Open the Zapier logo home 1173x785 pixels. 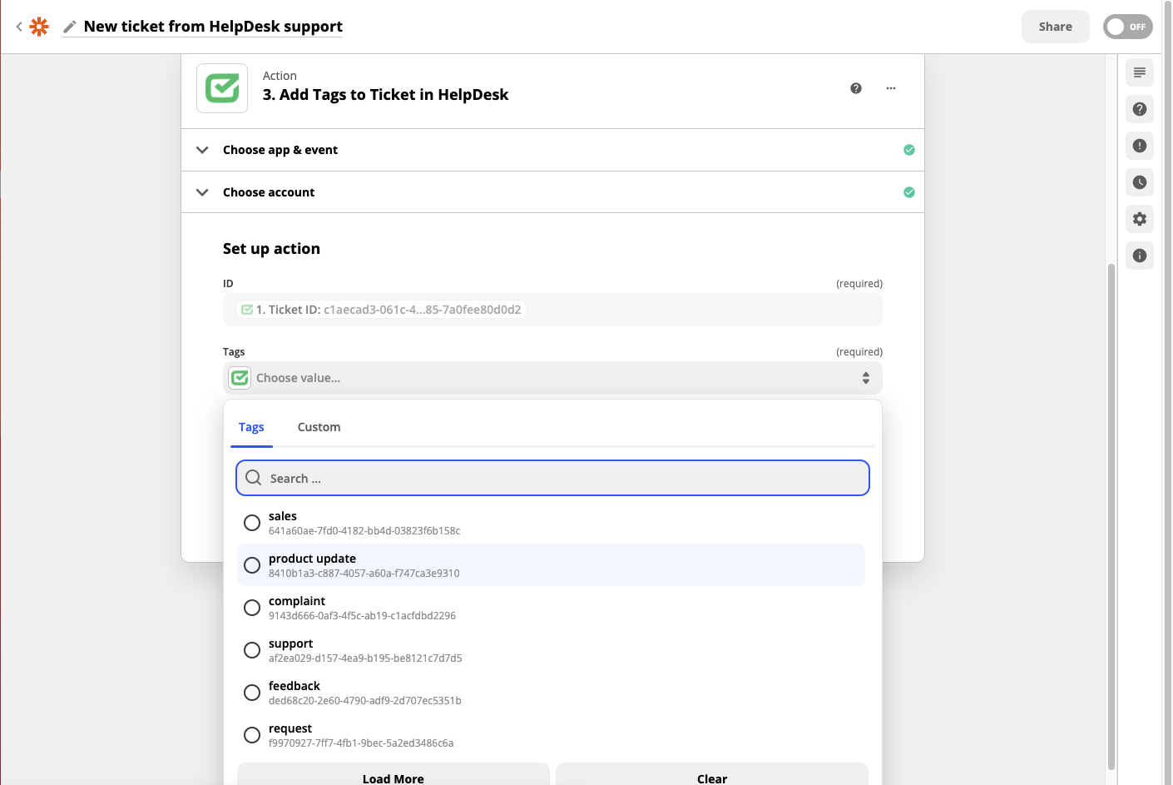click(x=39, y=27)
